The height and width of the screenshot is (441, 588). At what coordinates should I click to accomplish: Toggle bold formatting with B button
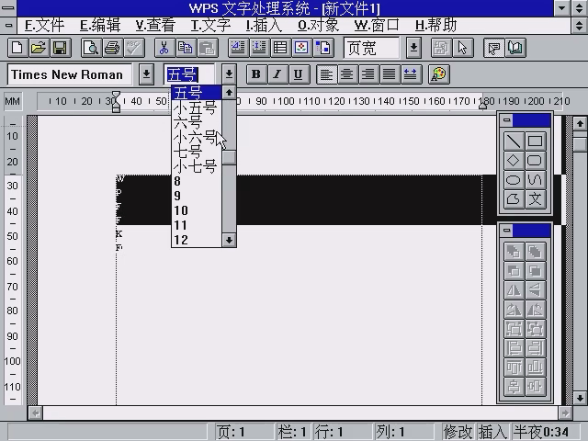coord(256,74)
